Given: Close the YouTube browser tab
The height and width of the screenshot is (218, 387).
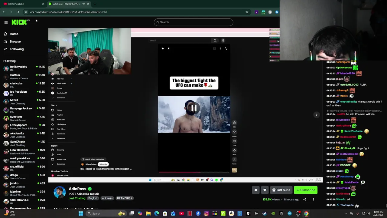Looking at the screenshot, I should (x=43, y=4).
